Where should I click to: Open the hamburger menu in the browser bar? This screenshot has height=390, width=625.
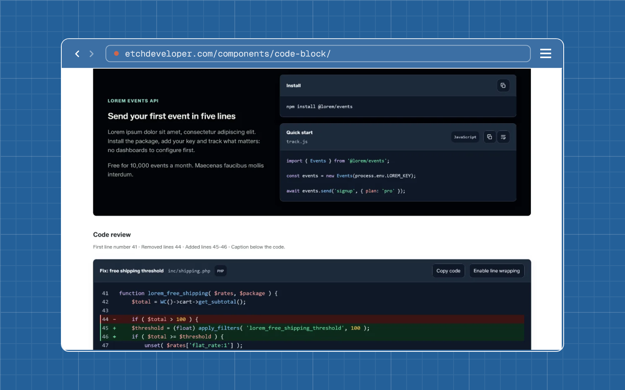pyautogui.click(x=545, y=53)
